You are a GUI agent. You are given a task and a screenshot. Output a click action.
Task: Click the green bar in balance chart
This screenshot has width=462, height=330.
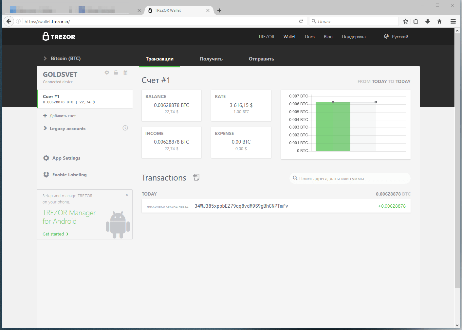point(333,127)
